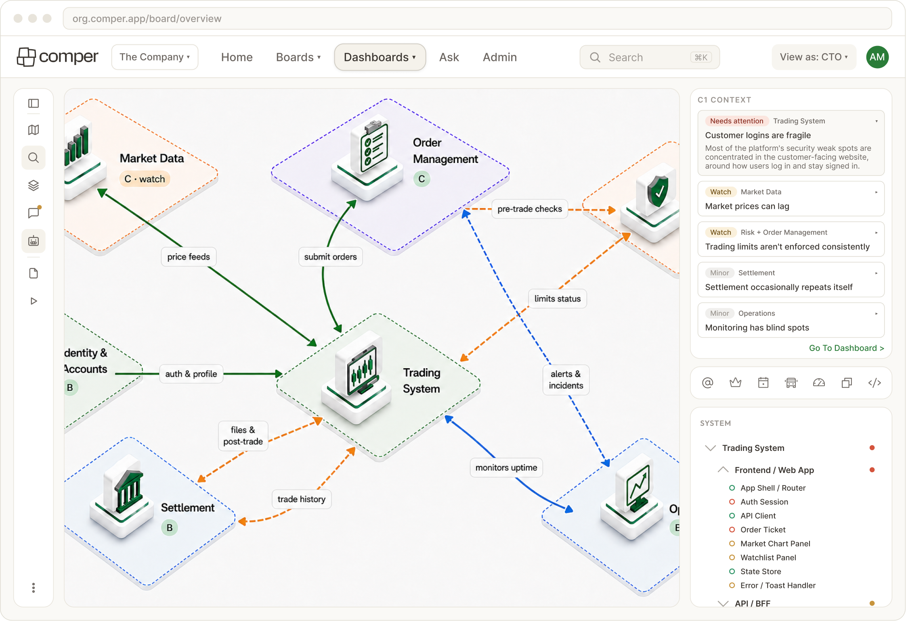Screen dimensions: 906x621
Task: Click the comper logo
Action: (x=57, y=57)
